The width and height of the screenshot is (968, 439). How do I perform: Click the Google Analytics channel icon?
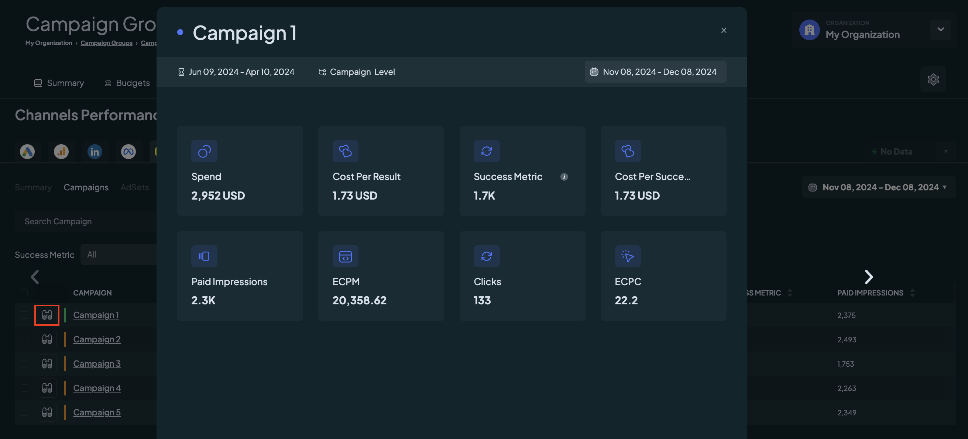pyautogui.click(x=61, y=152)
